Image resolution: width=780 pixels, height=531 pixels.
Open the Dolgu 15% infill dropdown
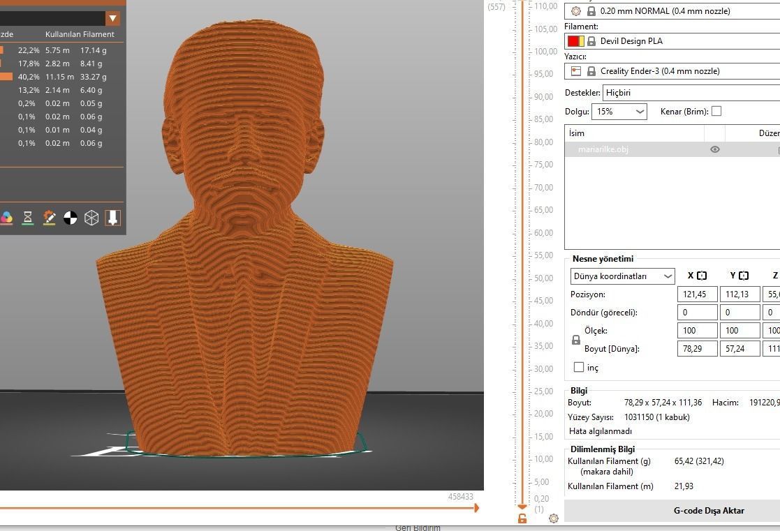(619, 112)
